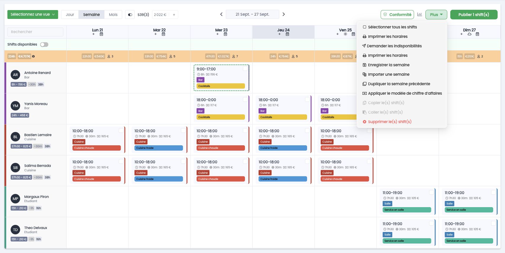Open the 21 Sept. - 27 Sept. date picker
Viewport: 505px width, 253px height.
tap(252, 14)
